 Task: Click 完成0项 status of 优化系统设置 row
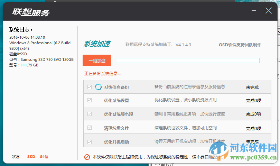(253, 101)
